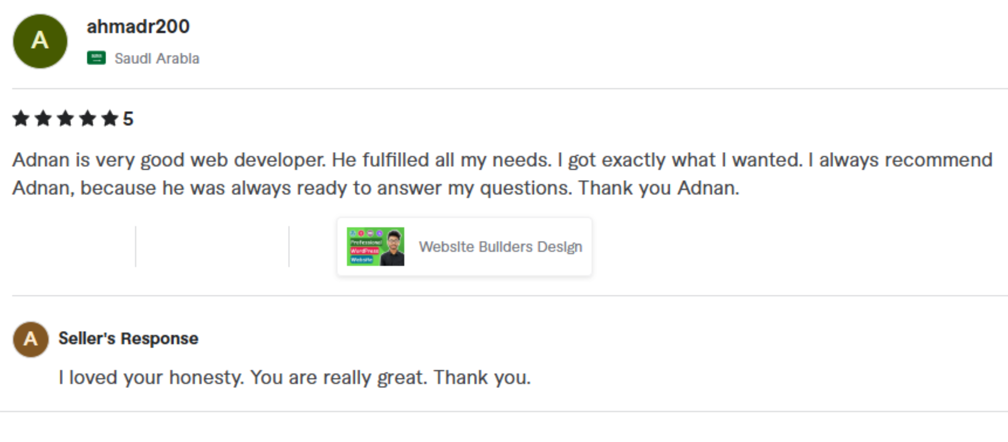
Task: Click "Thank you Adnan." ending the review
Action: pyautogui.click(x=659, y=188)
